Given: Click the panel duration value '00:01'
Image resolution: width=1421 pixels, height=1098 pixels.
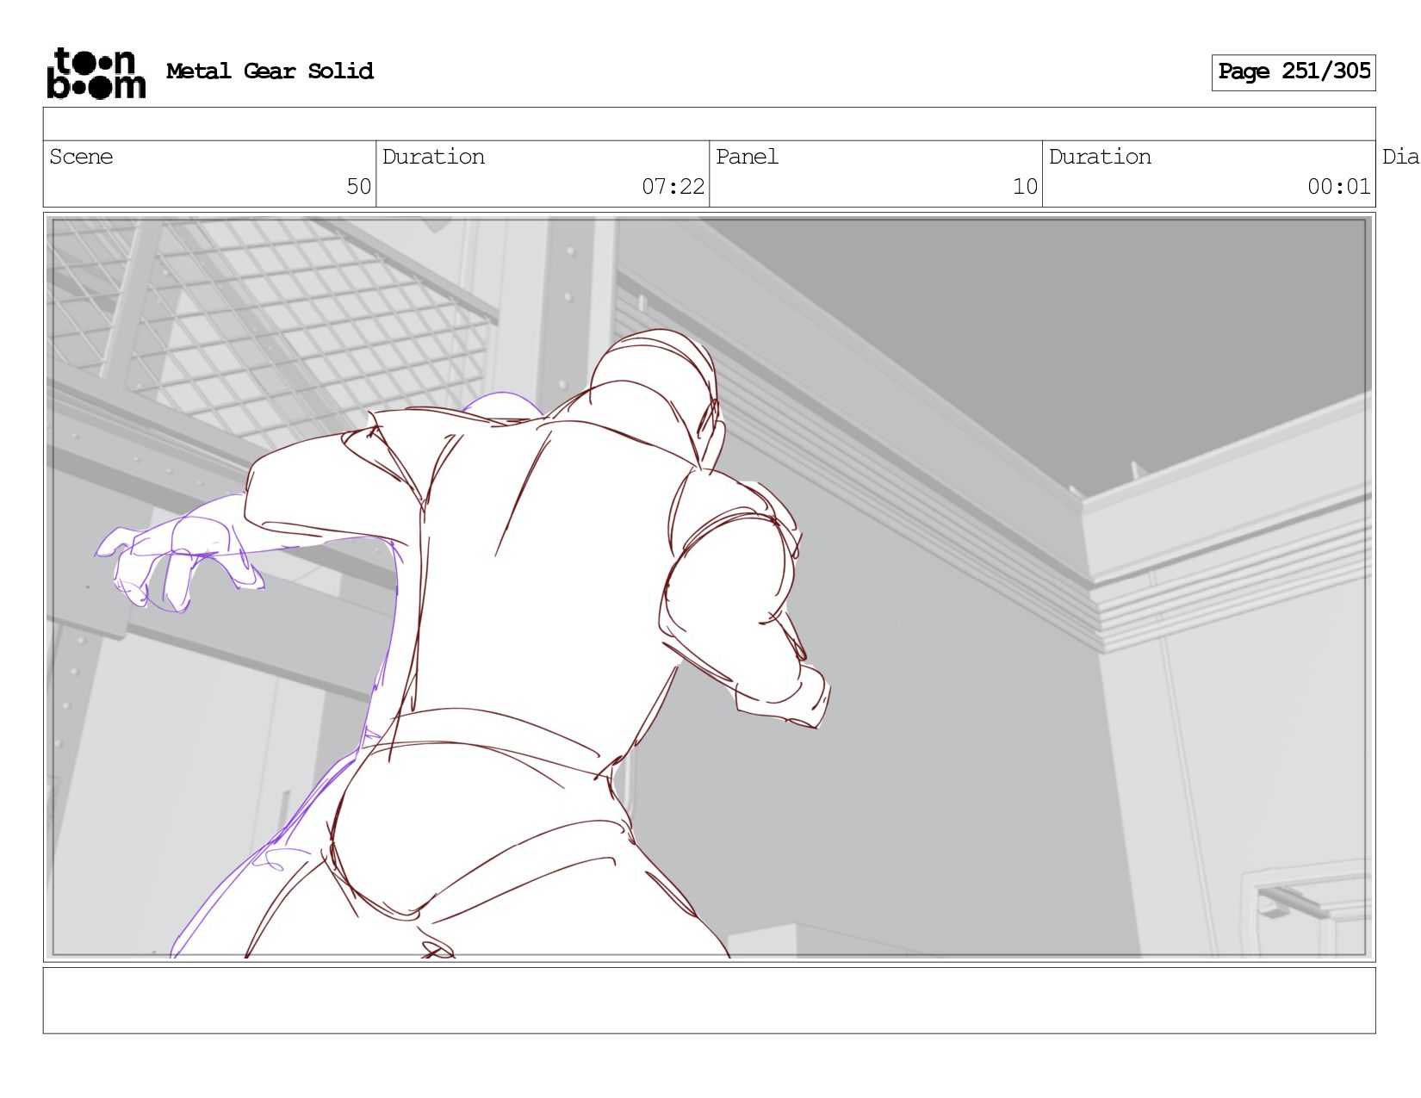Looking at the screenshot, I should pos(1338,187).
